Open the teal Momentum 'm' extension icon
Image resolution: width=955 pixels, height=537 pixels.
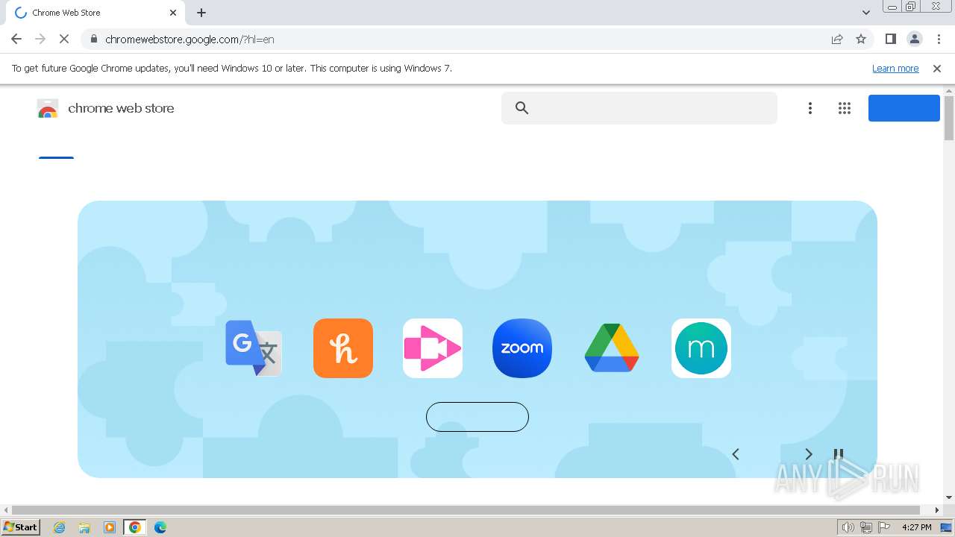(x=701, y=348)
